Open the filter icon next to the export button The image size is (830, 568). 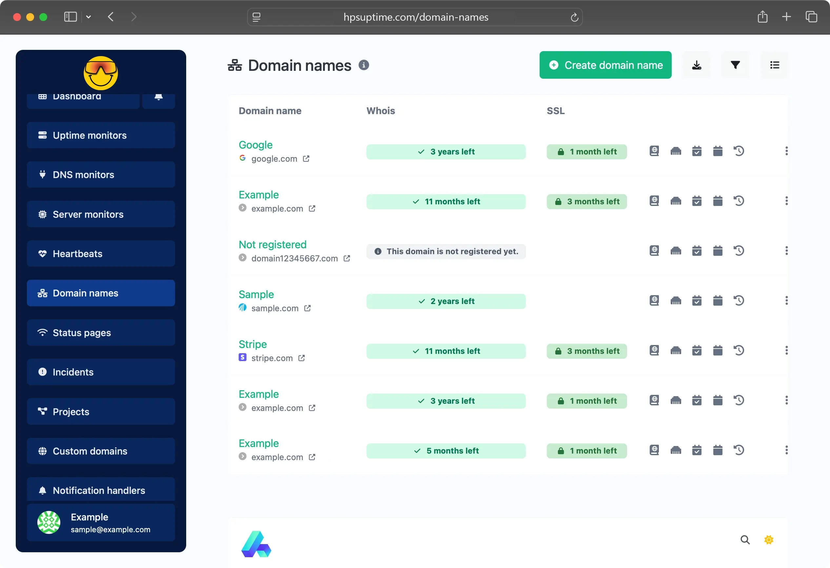(735, 65)
